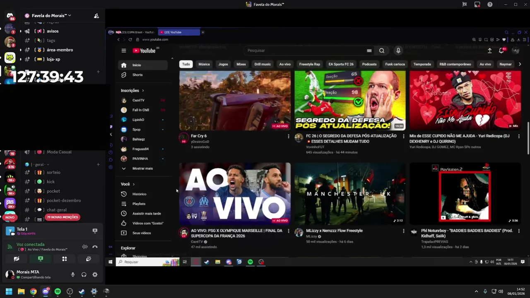Click YouTube notifications bell in stream

[x=501, y=50]
